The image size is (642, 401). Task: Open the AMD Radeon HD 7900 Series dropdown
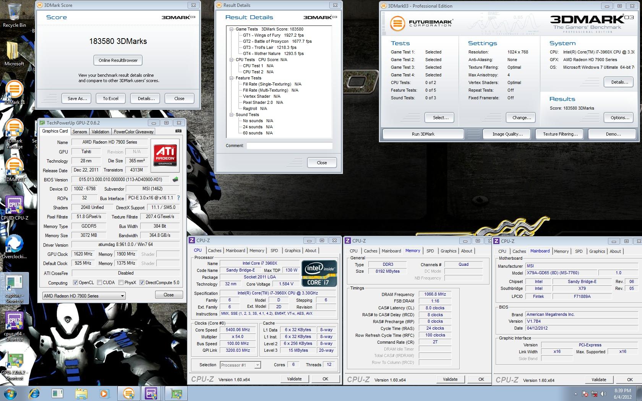84,296
